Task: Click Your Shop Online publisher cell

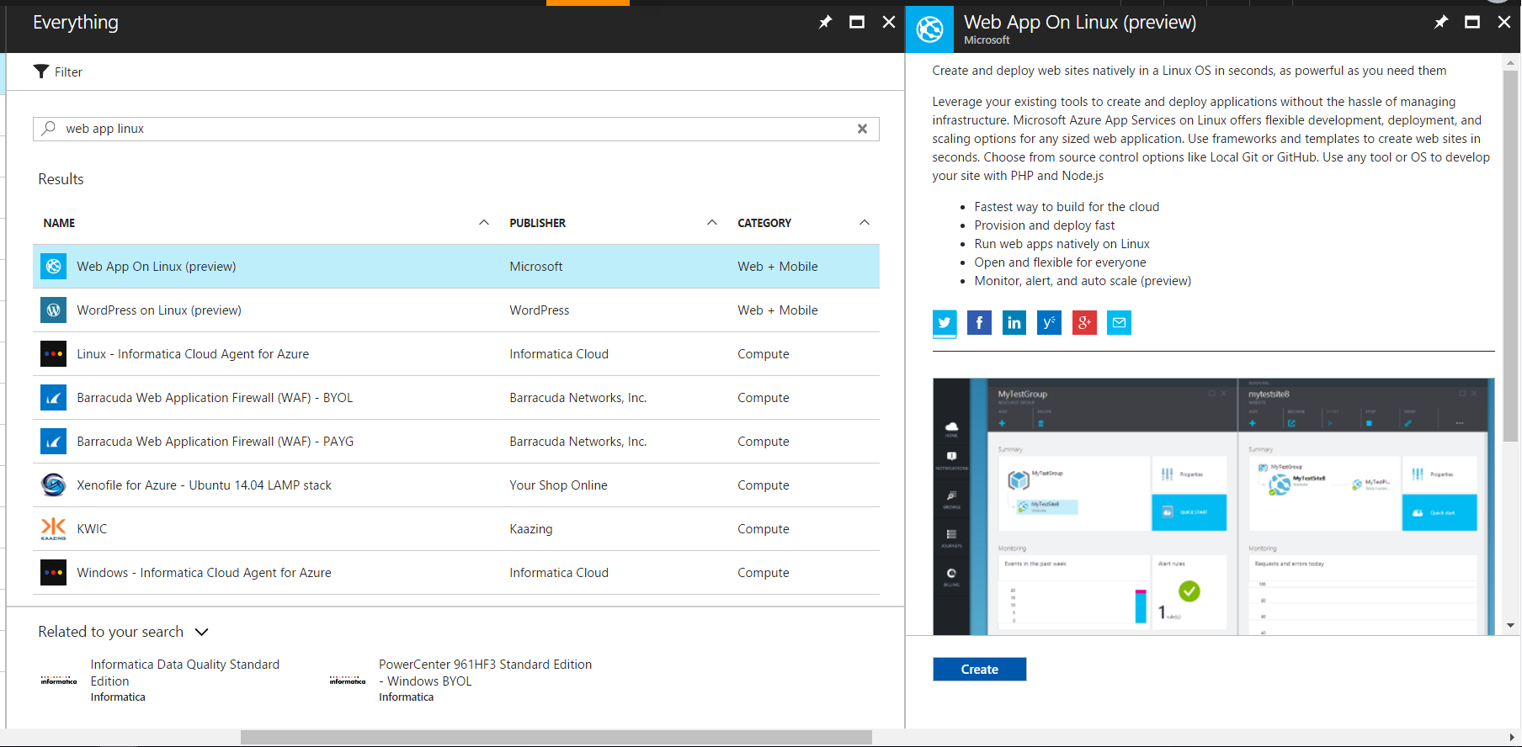Action: coord(558,485)
